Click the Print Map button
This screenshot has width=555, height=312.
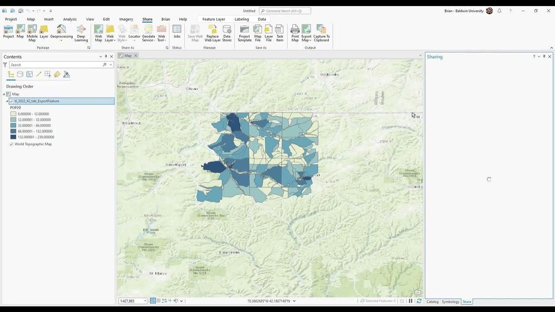click(x=295, y=33)
